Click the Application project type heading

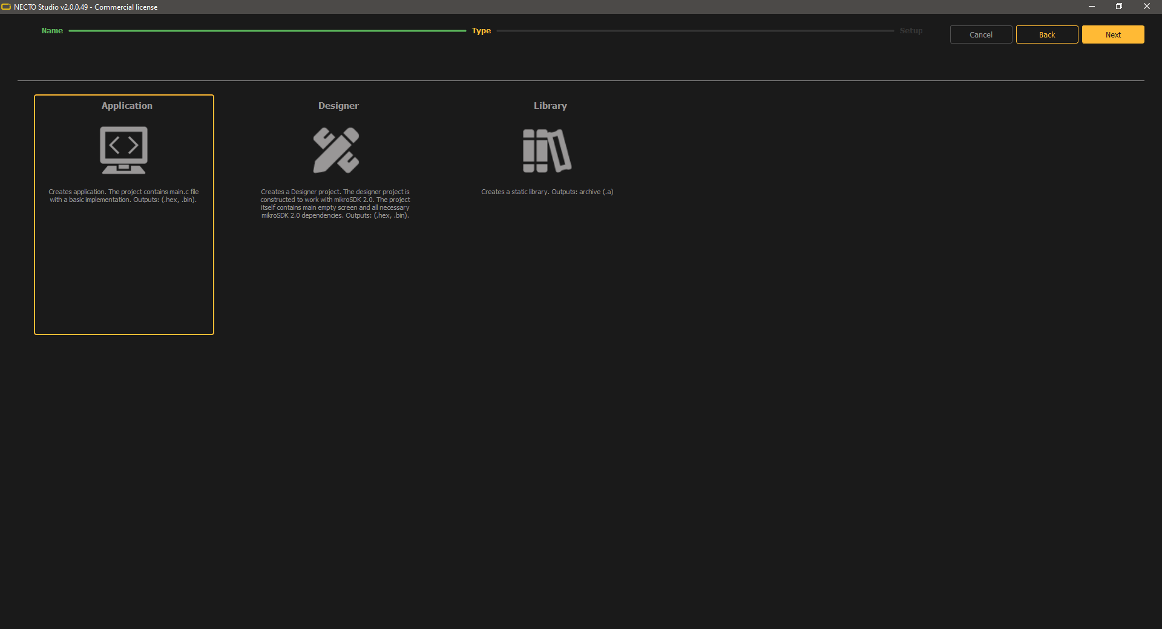click(x=126, y=106)
